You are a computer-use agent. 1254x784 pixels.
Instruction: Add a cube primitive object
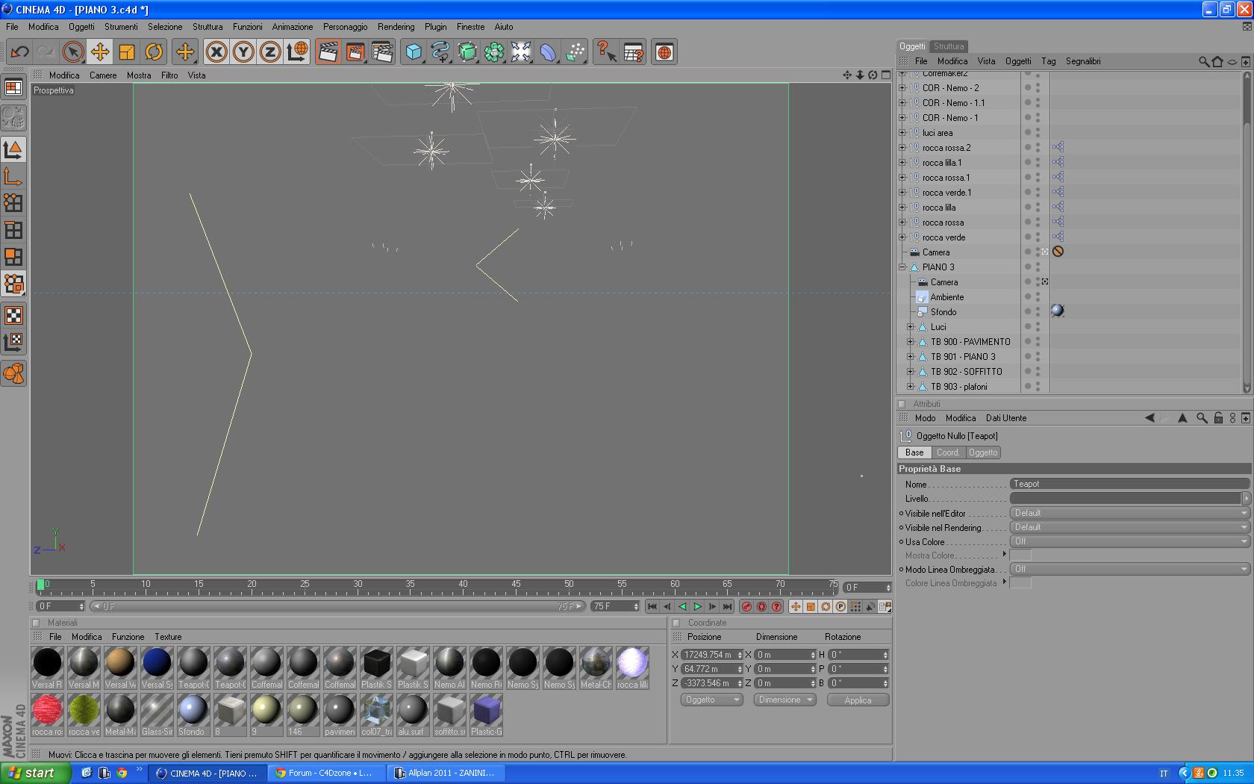click(x=414, y=52)
